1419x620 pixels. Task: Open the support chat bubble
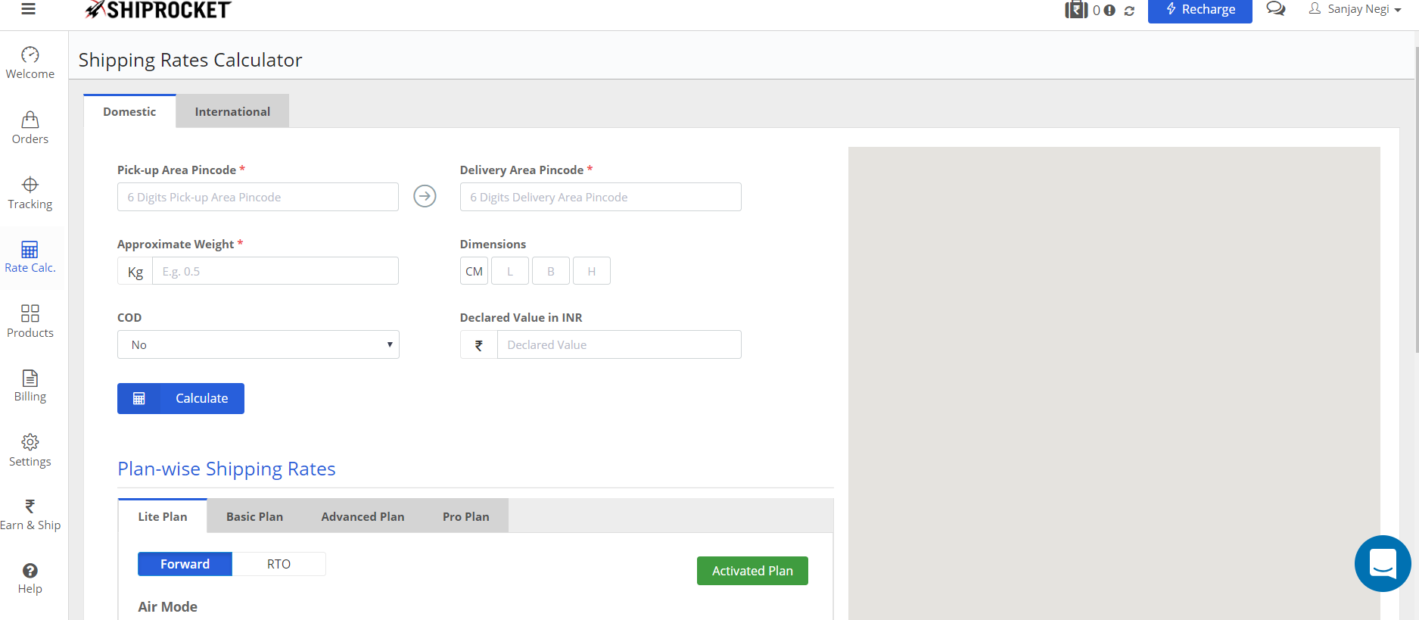[x=1382, y=563]
